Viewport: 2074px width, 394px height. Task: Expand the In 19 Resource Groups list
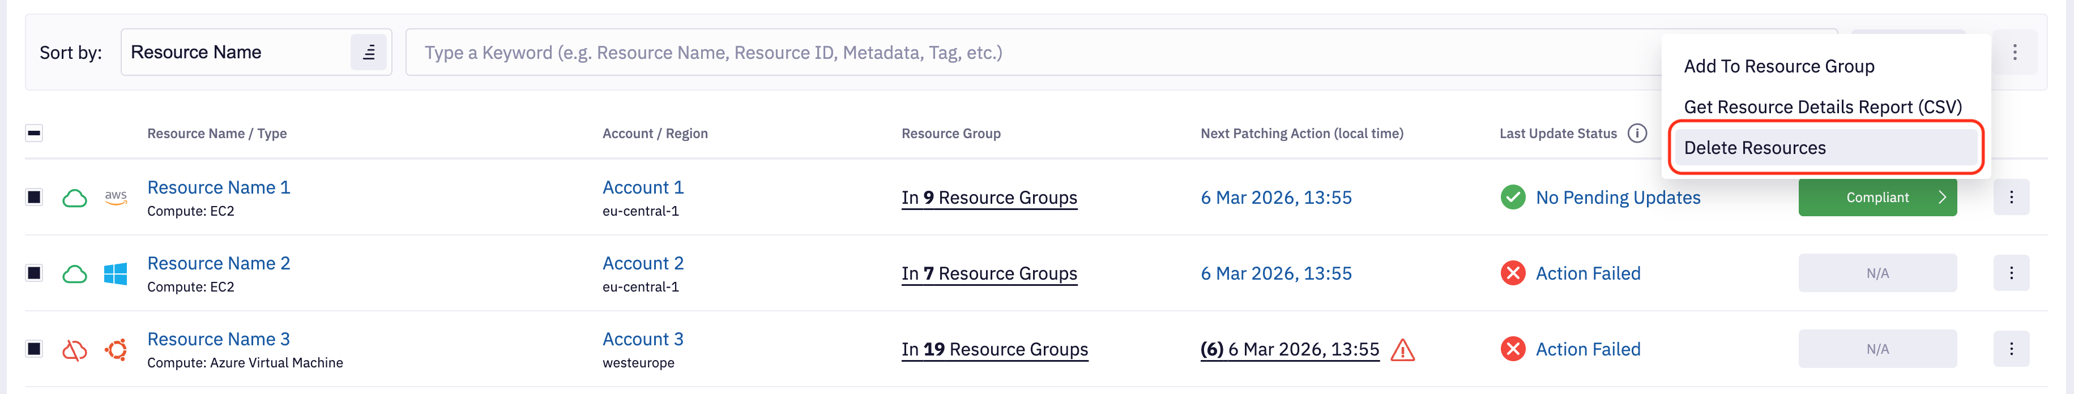pyautogui.click(x=995, y=350)
